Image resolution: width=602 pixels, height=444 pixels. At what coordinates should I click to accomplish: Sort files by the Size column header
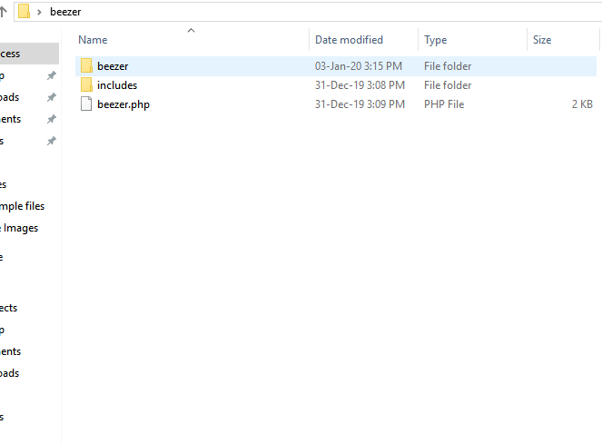tap(542, 40)
